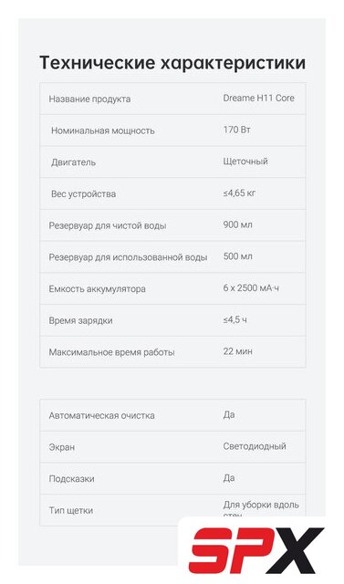This screenshot has width=344, height=584.
Task: Click the SPX logo
Action: pyautogui.click(x=256, y=549)
